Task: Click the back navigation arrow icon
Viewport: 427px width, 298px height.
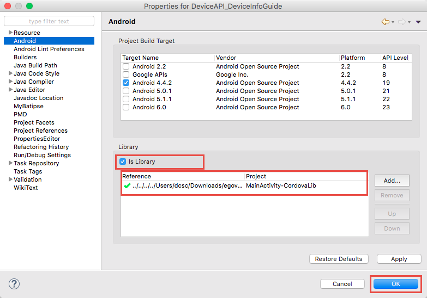Action: [x=386, y=22]
